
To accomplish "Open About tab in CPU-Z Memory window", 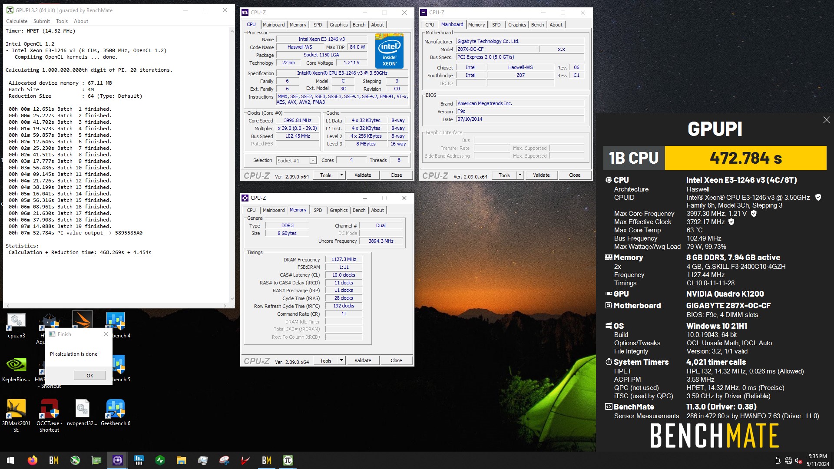I will click(377, 210).
